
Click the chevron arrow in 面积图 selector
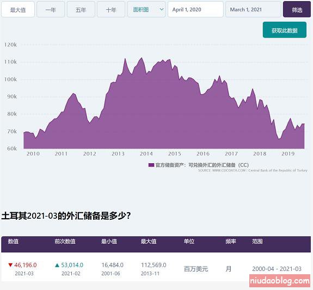coord(162,9)
